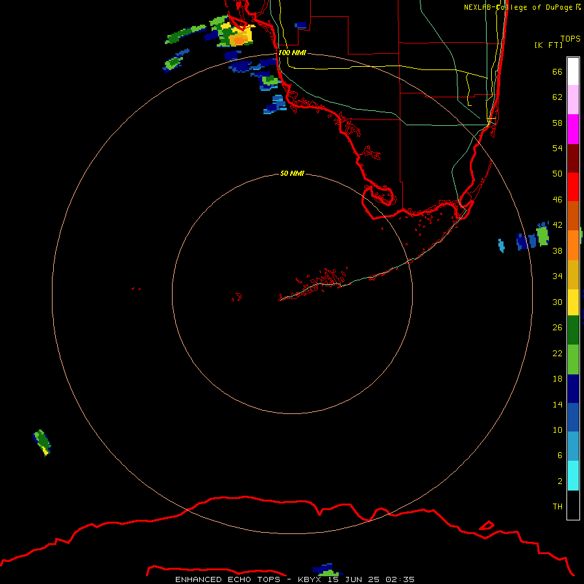Click the isolated green echo cell far southwest

(x=42, y=442)
